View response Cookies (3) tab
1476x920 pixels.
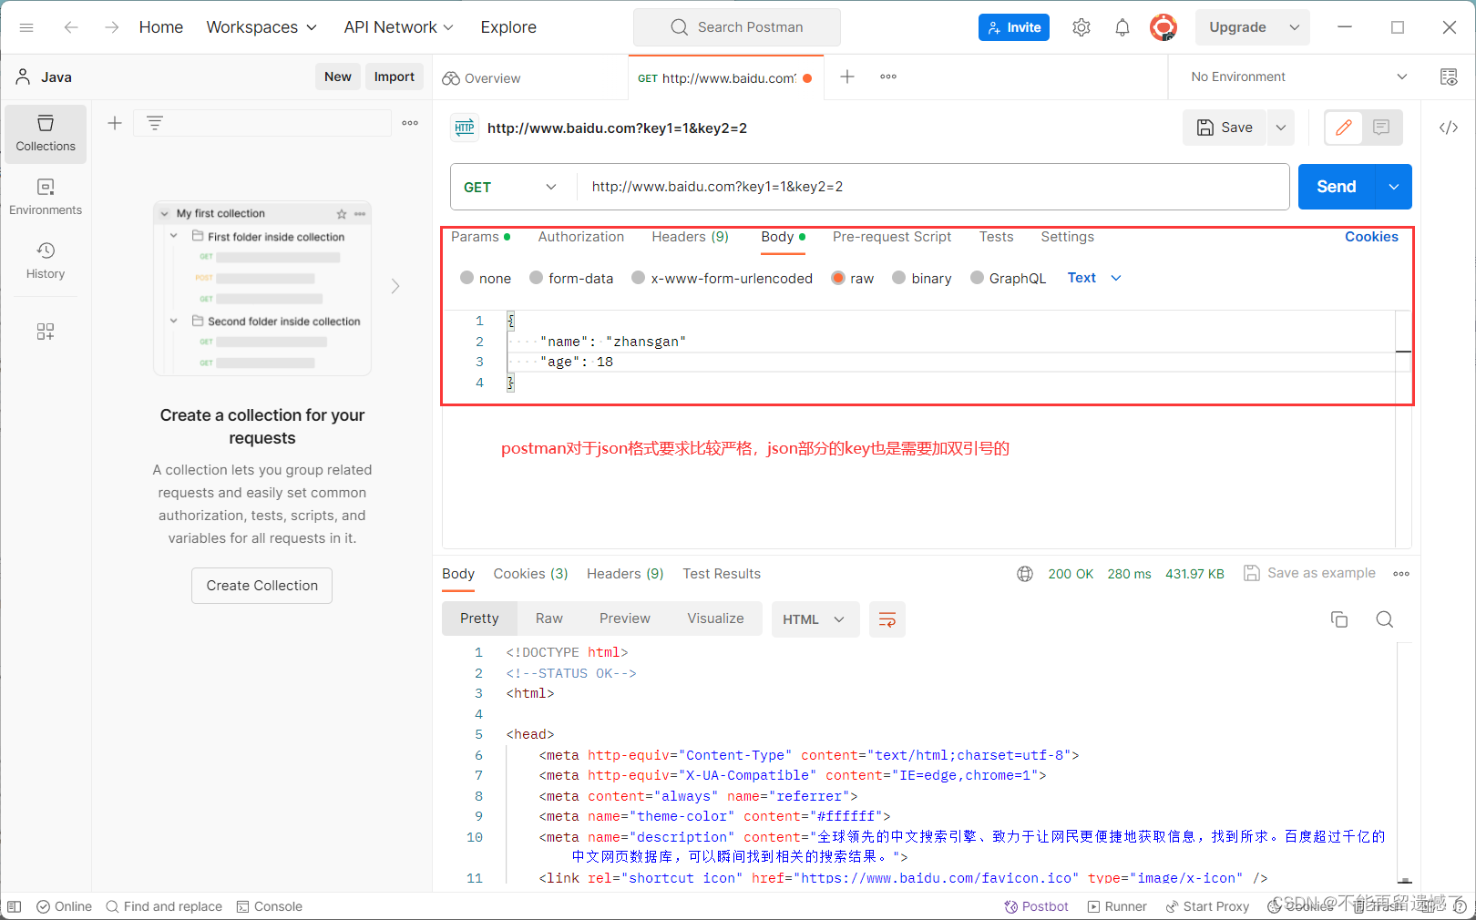pos(530,574)
